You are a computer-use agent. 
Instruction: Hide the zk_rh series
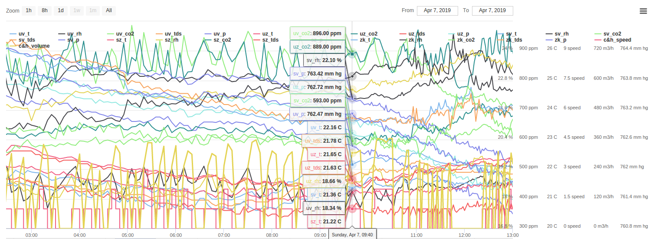click(x=410, y=39)
